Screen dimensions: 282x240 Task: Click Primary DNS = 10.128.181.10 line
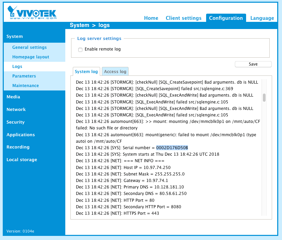tap(130, 187)
